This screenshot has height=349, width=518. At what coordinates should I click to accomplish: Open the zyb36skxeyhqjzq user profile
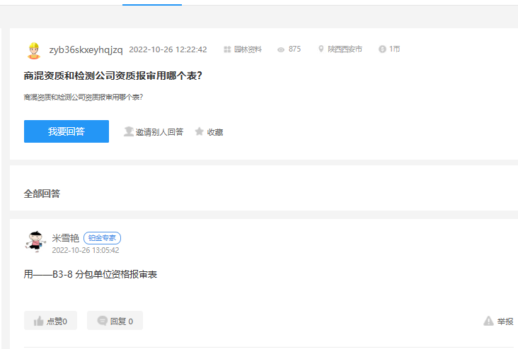(86, 50)
